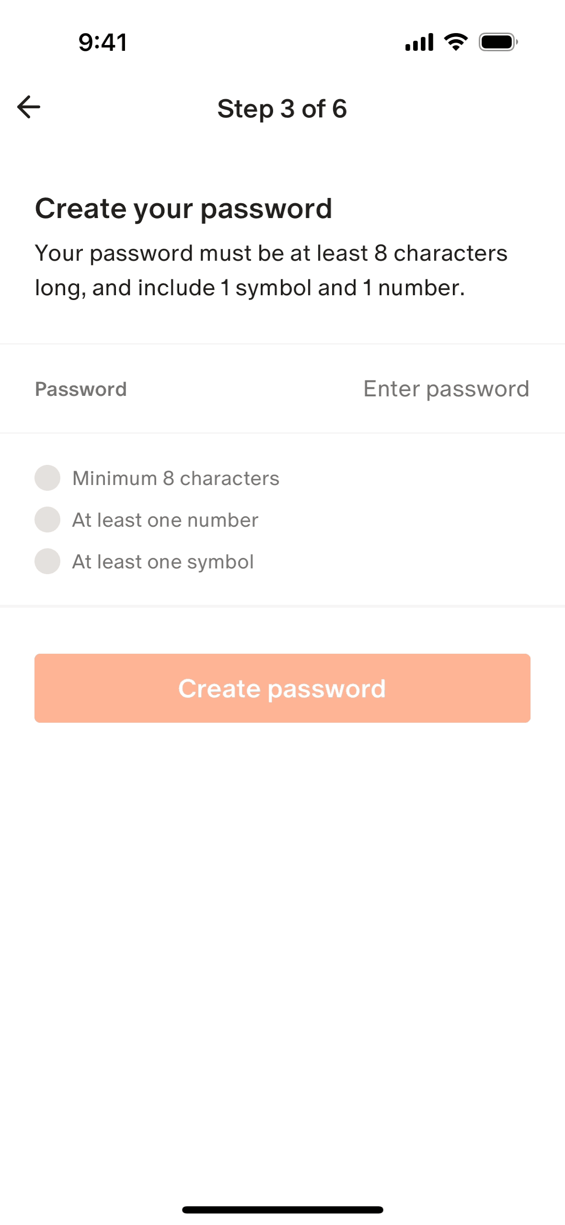565x1225 pixels.
Task: Click the Minimum 8 characters requirement text
Action: (x=176, y=478)
